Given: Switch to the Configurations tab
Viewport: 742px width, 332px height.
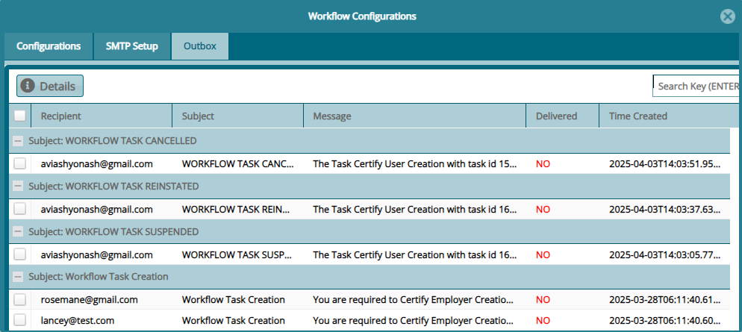Looking at the screenshot, I should 49,46.
